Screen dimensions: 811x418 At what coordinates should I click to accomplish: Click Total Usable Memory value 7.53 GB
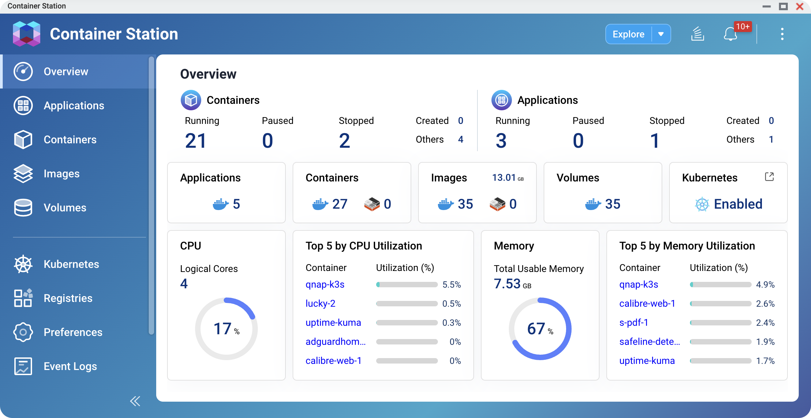click(x=513, y=284)
